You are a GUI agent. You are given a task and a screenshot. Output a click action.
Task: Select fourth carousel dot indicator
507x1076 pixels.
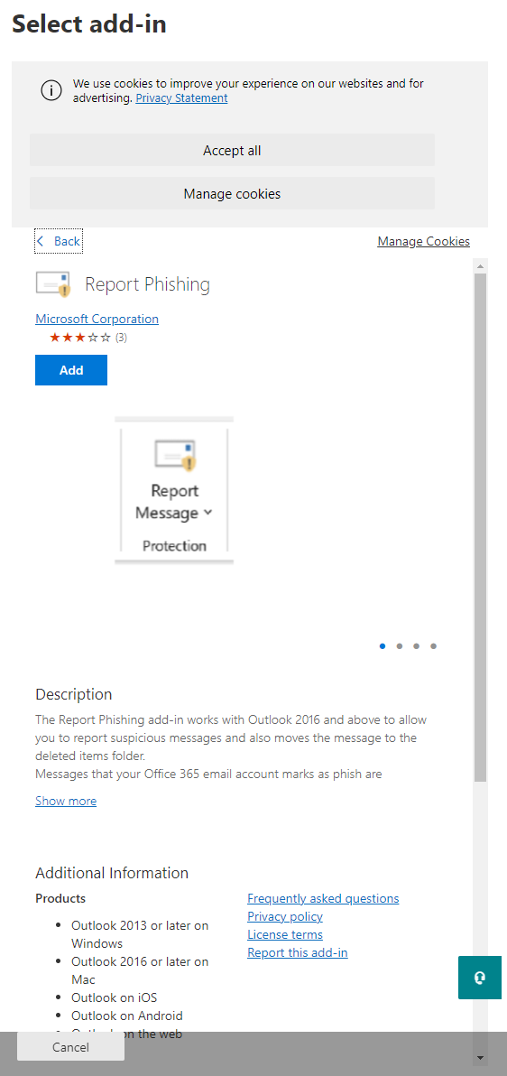tap(434, 645)
